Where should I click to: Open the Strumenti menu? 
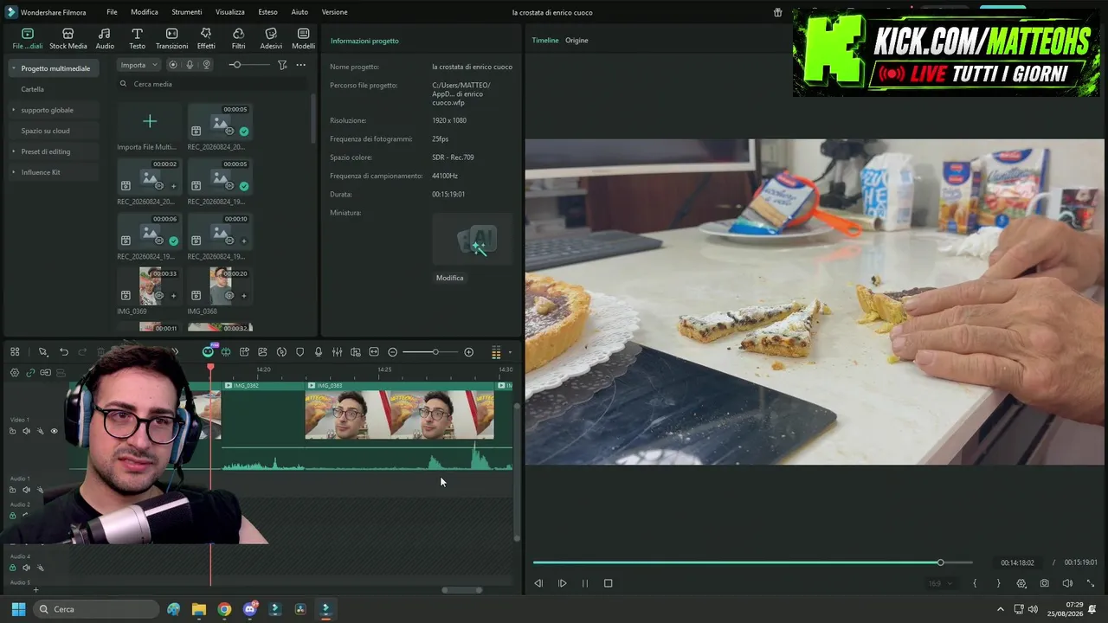tap(187, 12)
